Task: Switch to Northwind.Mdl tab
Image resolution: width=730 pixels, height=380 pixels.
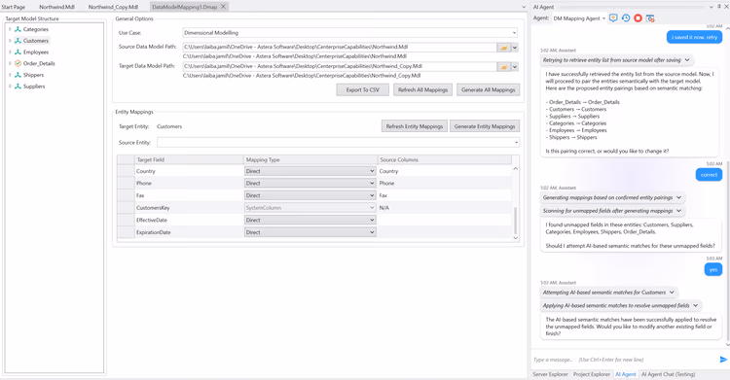Action: pyautogui.click(x=56, y=7)
